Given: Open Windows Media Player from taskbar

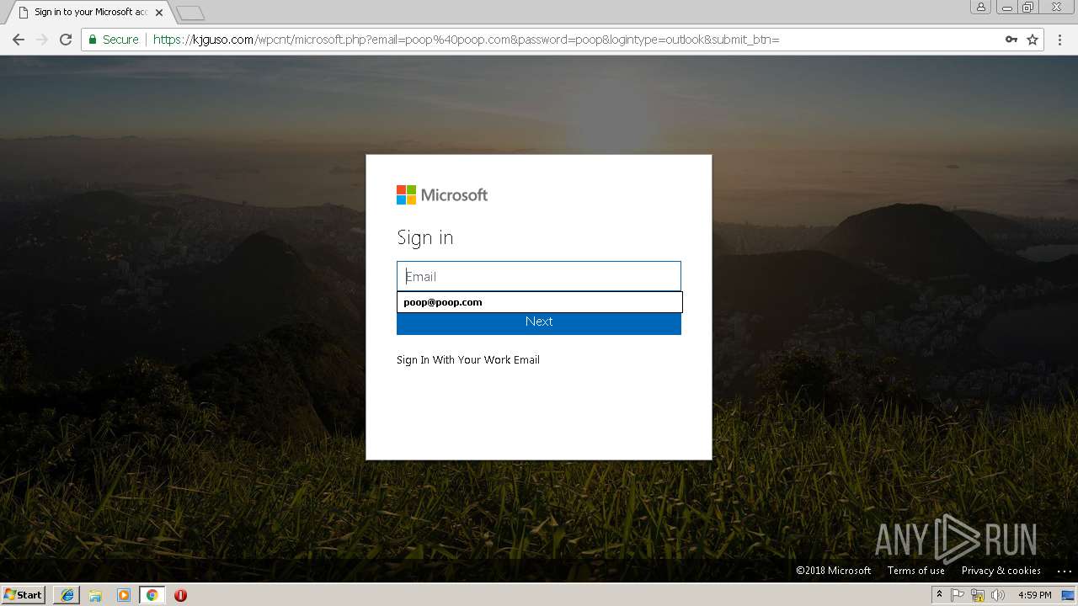Looking at the screenshot, I should (124, 595).
